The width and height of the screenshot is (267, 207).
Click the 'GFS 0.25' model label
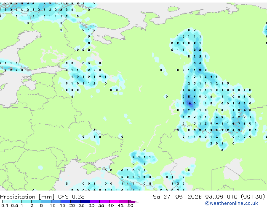pos(71,197)
